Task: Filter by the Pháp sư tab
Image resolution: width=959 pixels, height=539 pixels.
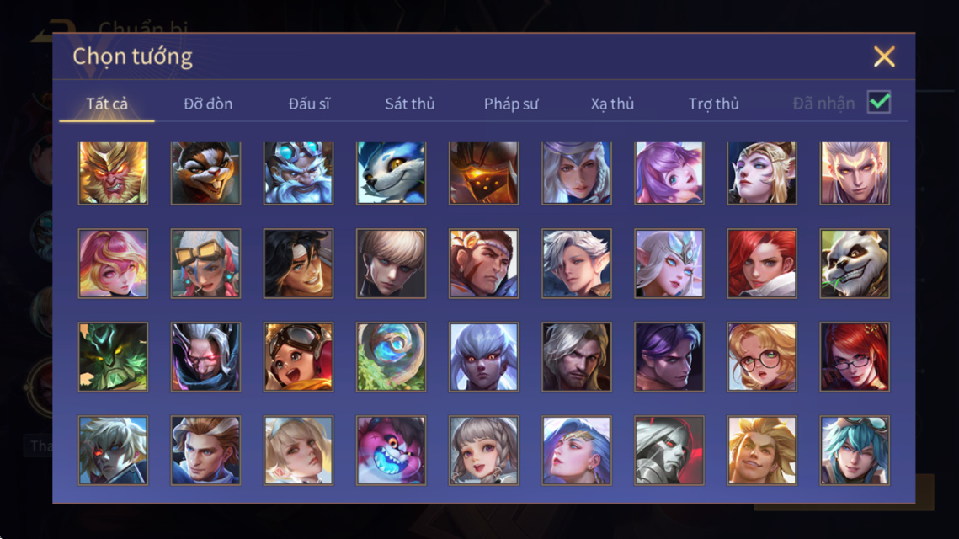Action: [x=511, y=104]
